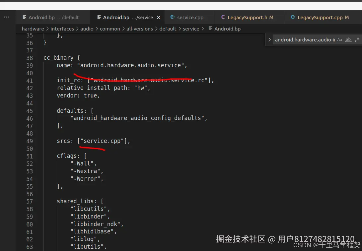Viewport: 362px width, 251px height.
Task: Open the editor tabs overflow ellipsis menu
Action: [6, 17]
